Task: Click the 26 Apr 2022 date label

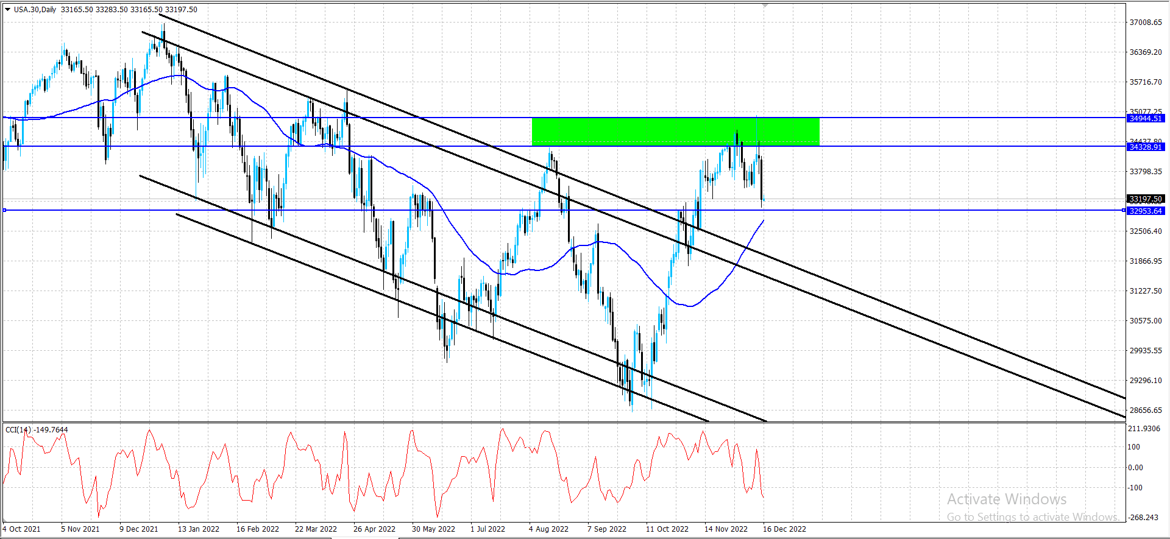Action: click(374, 529)
